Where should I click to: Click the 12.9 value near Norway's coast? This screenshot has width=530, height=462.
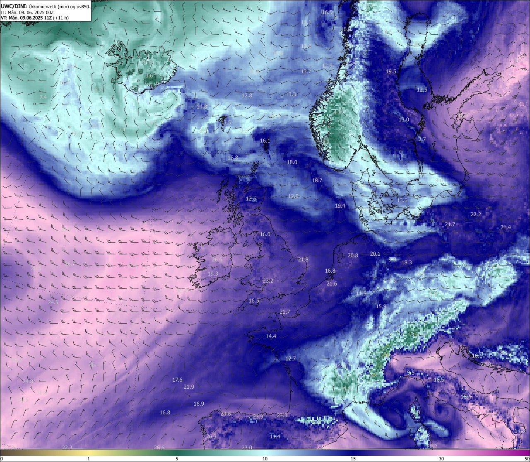327,66
